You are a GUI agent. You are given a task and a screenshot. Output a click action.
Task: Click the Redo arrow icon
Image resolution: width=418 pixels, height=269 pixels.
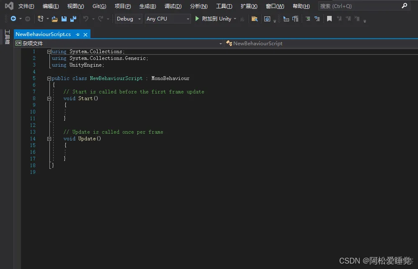pyautogui.click(x=101, y=19)
